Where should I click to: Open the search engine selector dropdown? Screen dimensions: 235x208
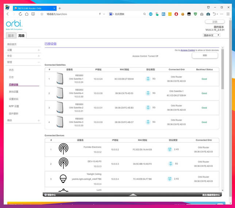click(x=111, y=14)
